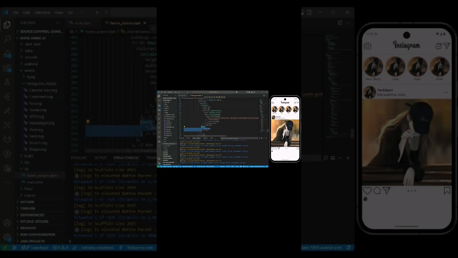Switch to OUTPUT panel tab in blurred background
The width and height of the screenshot is (458, 258).
click(x=100, y=158)
